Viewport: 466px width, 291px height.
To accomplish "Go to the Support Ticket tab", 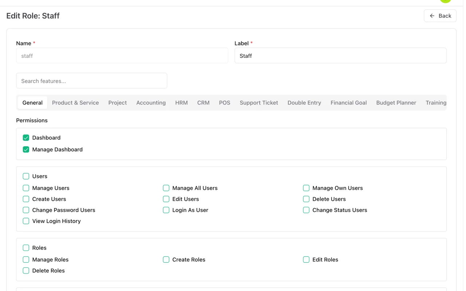I will point(259,103).
